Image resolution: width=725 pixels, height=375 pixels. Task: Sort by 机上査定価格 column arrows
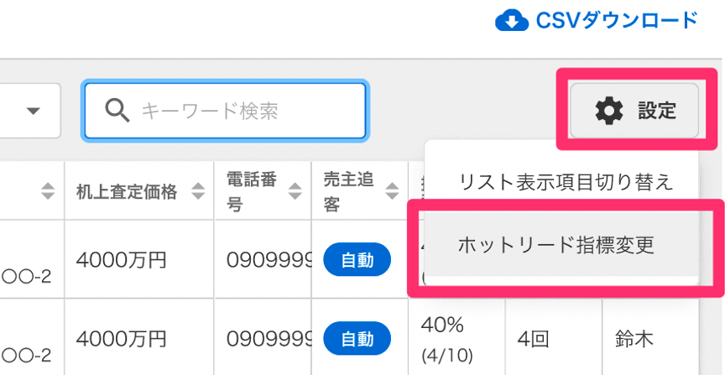coord(198,191)
